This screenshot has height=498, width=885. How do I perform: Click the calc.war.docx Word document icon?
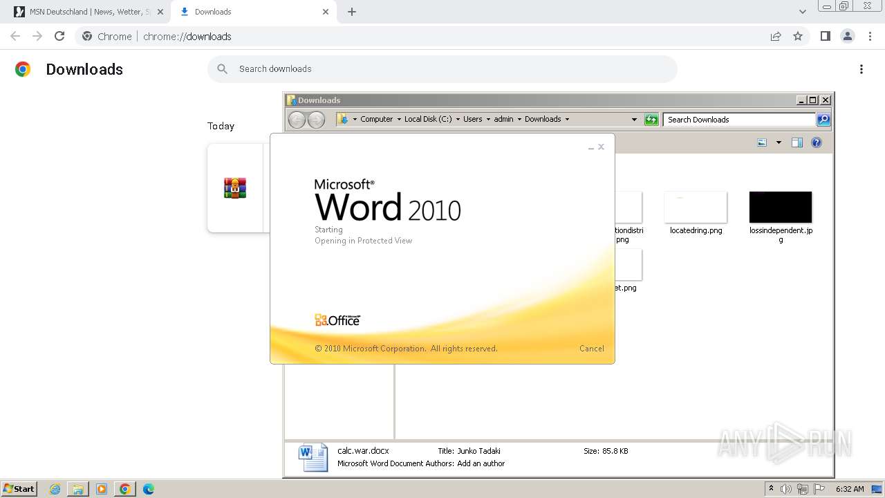coord(313,458)
